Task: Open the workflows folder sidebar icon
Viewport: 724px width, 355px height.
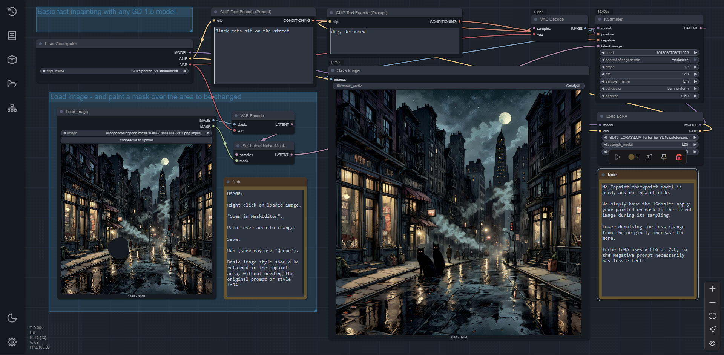Action: [12, 84]
